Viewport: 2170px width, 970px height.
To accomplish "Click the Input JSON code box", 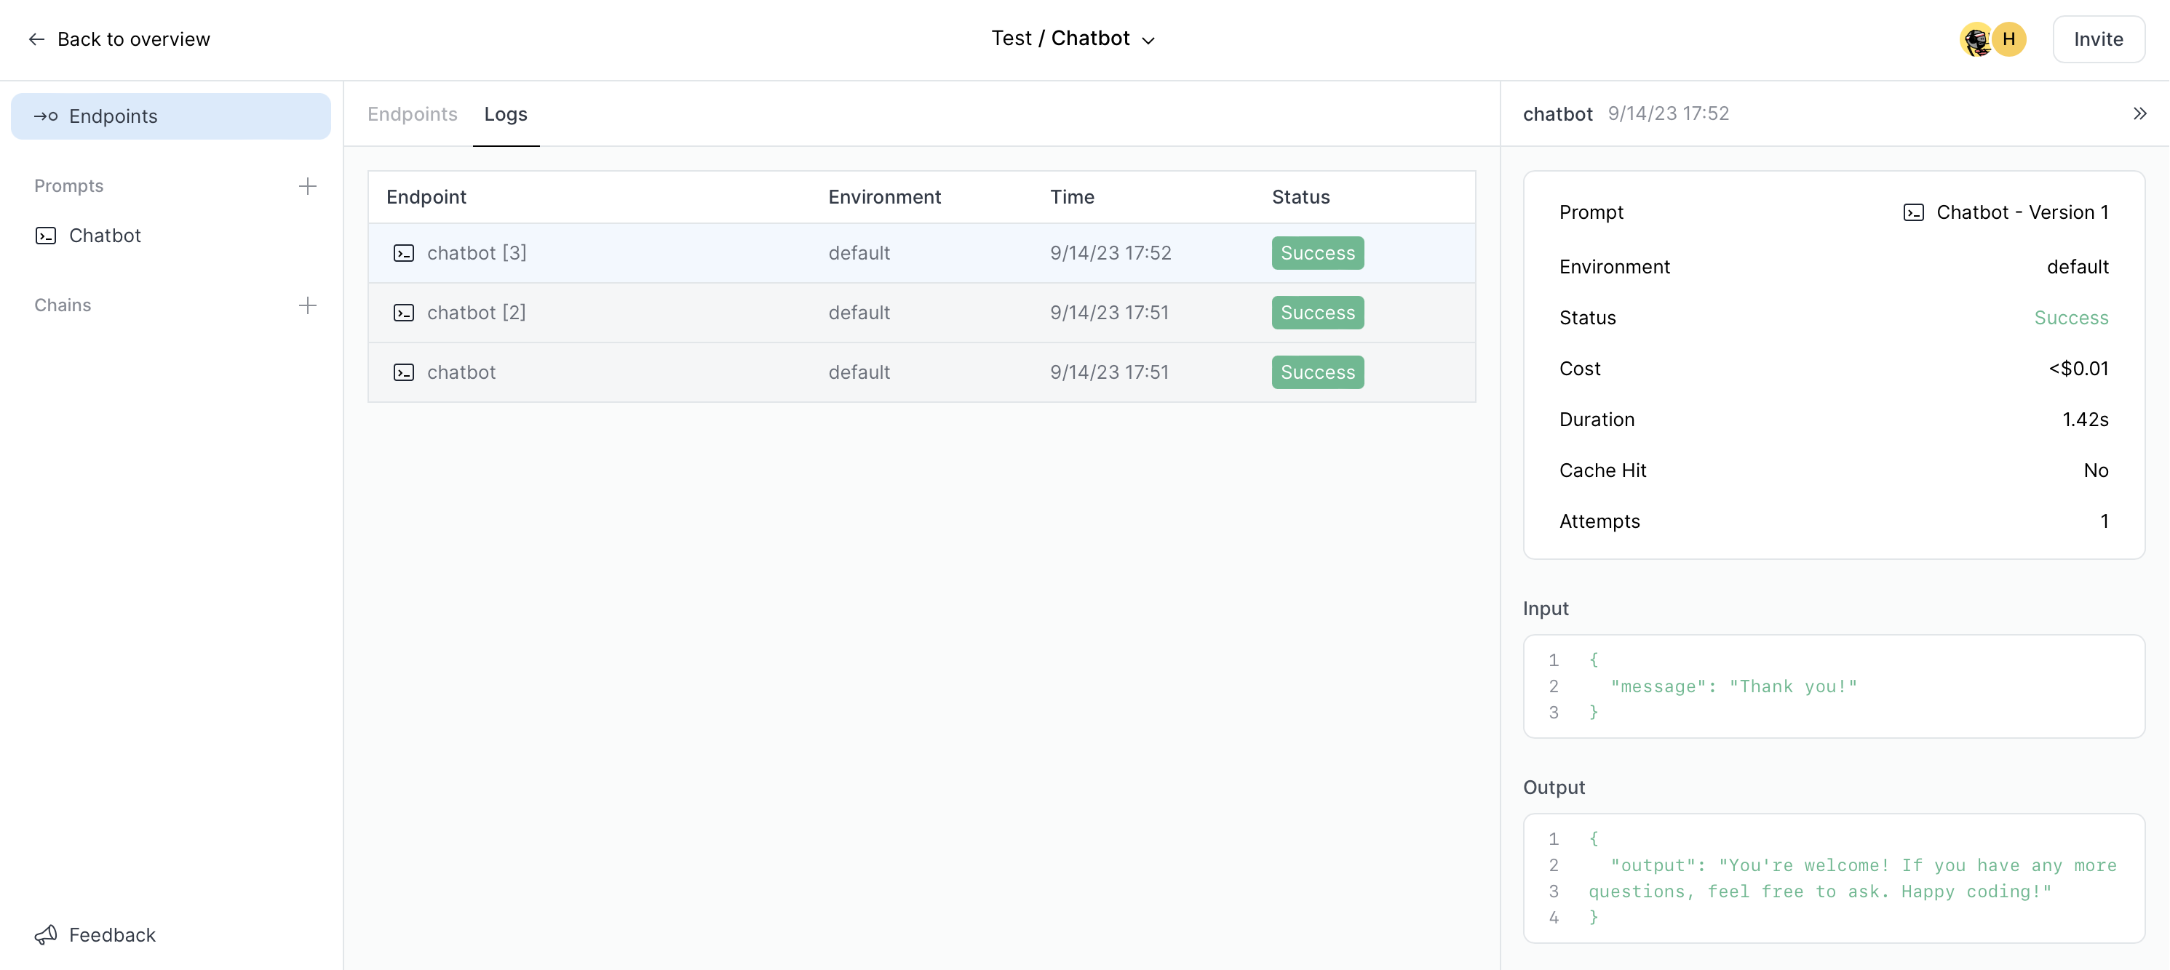I will (1833, 686).
